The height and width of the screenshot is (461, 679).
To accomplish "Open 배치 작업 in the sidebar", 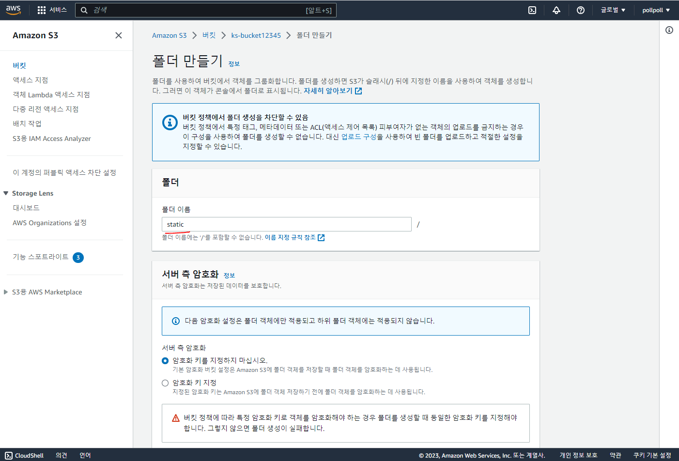I will (x=27, y=123).
